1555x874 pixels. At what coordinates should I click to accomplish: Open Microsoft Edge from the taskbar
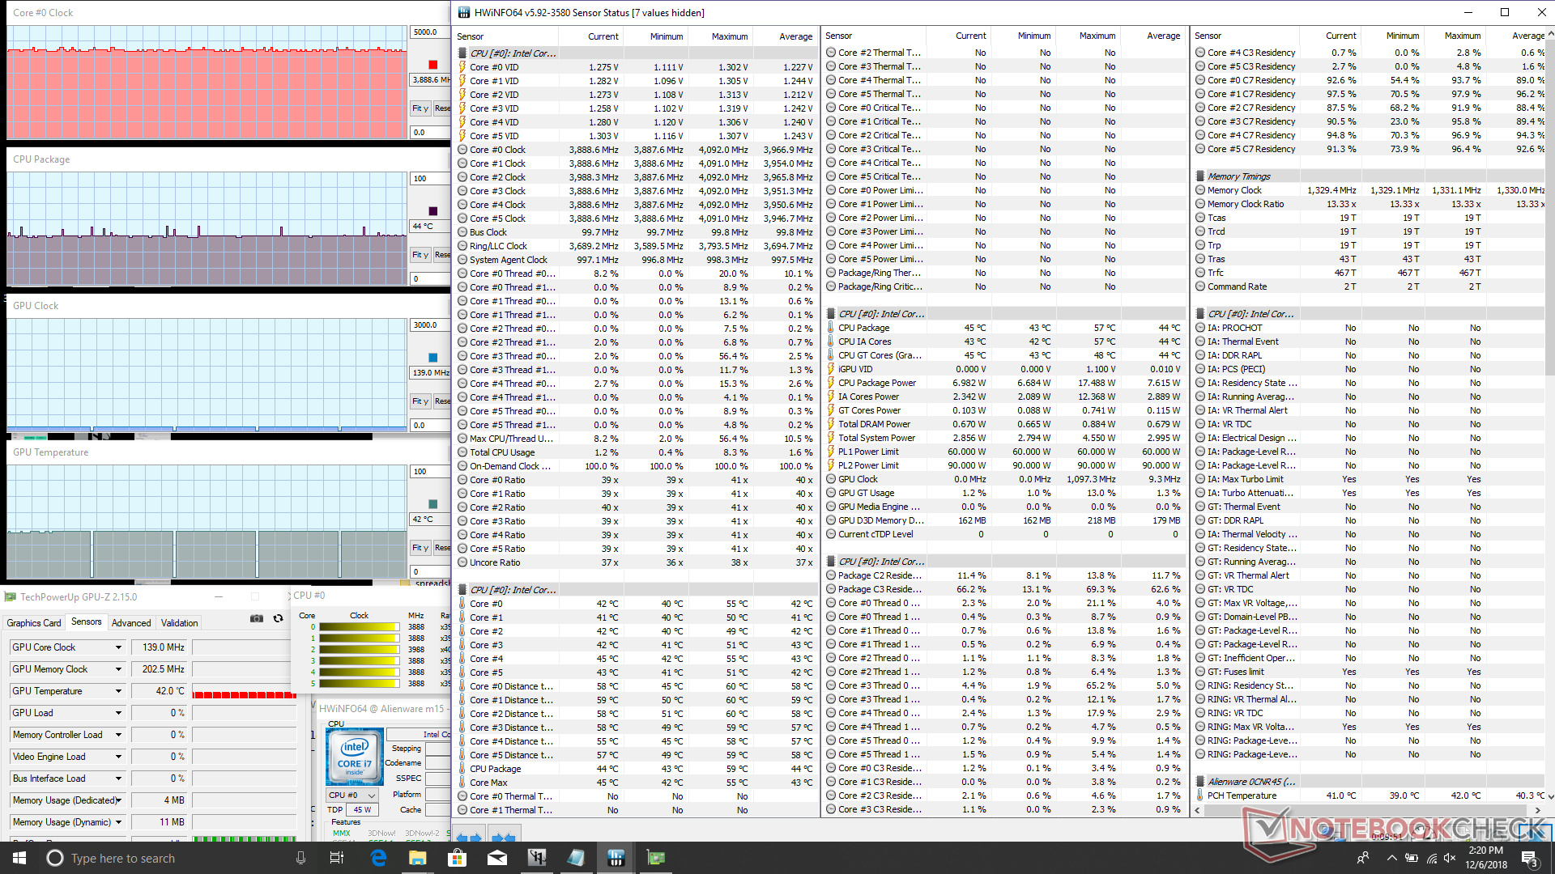(x=378, y=858)
